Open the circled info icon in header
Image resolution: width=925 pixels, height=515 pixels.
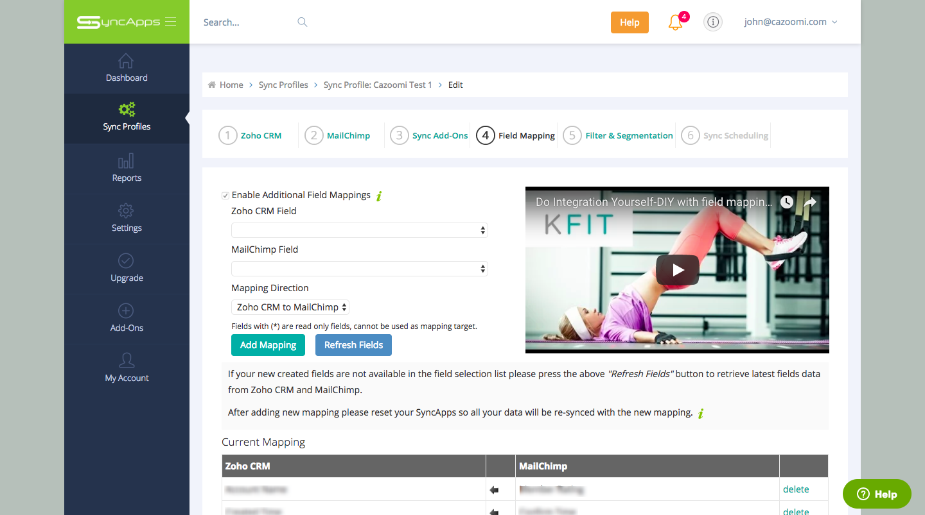[x=712, y=22]
